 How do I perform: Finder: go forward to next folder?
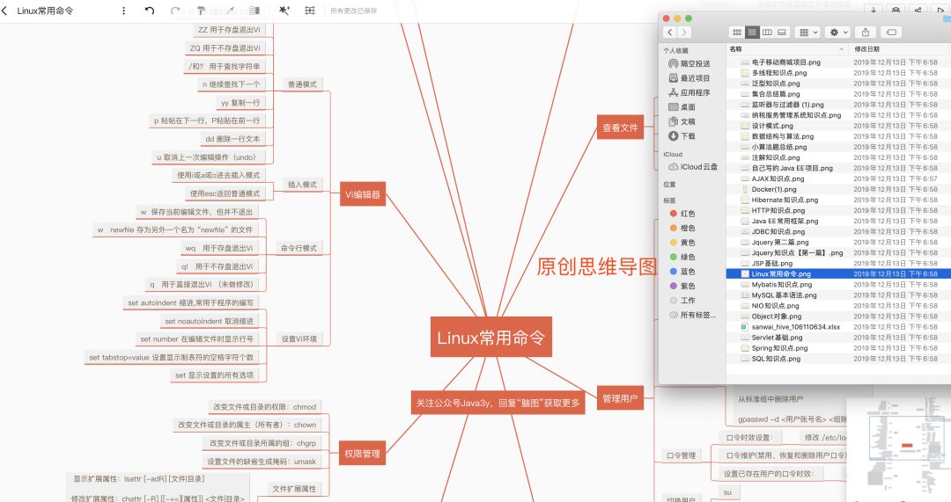point(683,33)
